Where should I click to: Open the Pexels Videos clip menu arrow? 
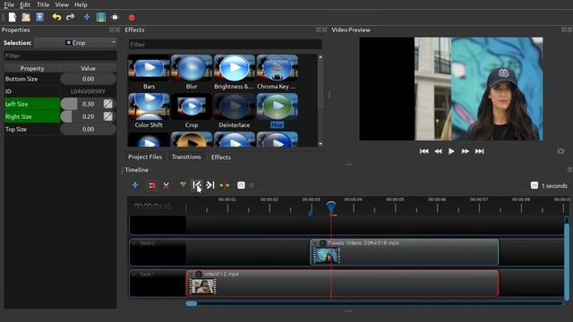(315, 243)
